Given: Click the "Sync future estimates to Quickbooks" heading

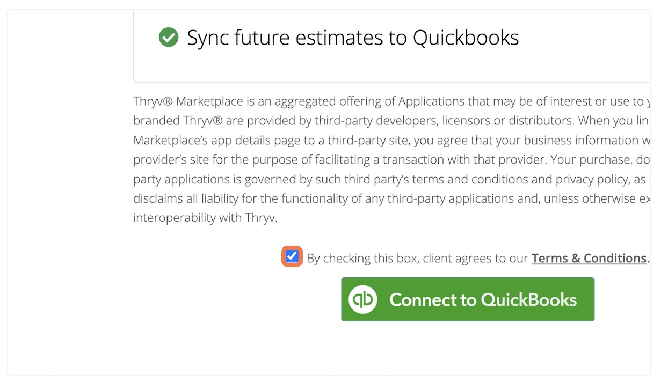Looking at the screenshot, I should tap(353, 38).
